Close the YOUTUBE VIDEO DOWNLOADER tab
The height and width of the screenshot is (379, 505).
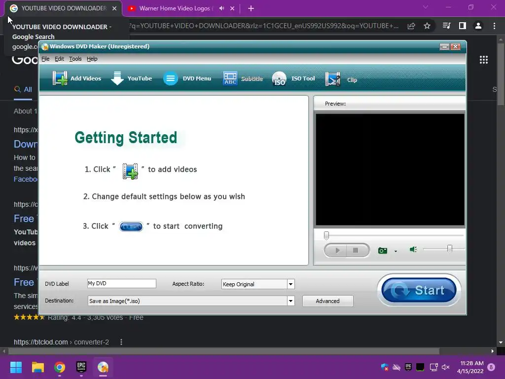114,8
